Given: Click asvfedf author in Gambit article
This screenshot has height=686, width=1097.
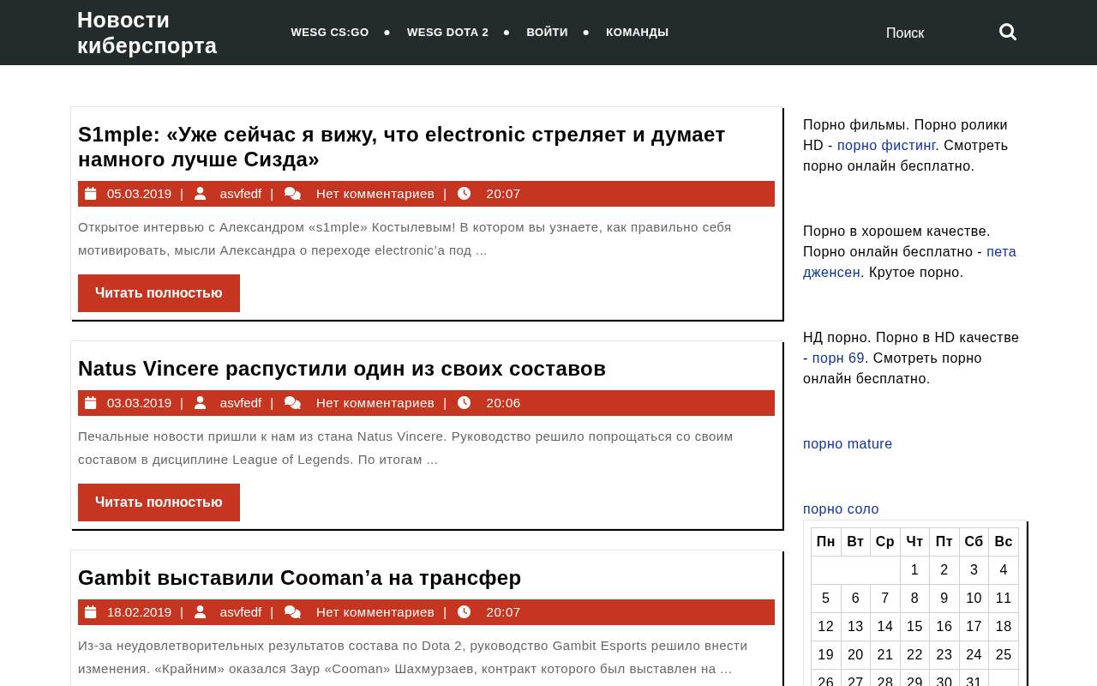Looking at the screenshot, I should click(x=241, y=612).
